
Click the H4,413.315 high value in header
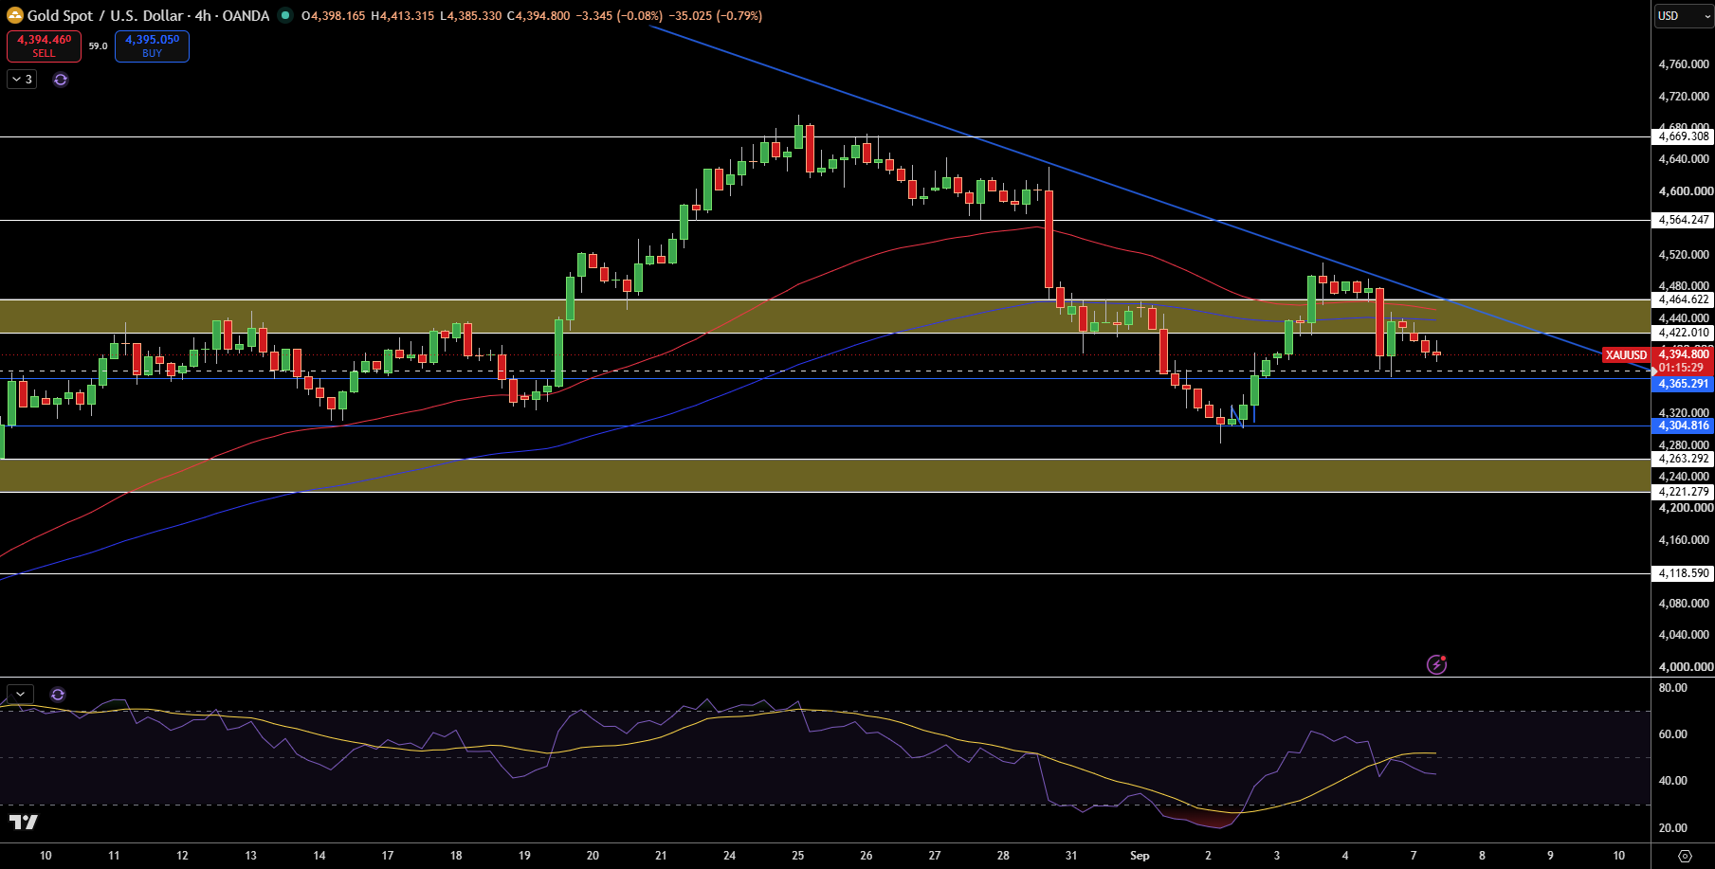coord(402,15)
